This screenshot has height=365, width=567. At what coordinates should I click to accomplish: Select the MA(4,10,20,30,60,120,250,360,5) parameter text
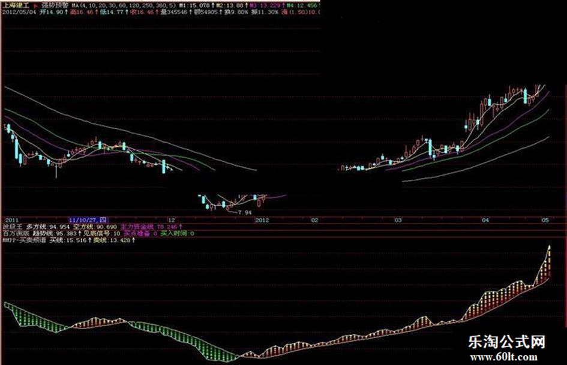coord(125,6)
